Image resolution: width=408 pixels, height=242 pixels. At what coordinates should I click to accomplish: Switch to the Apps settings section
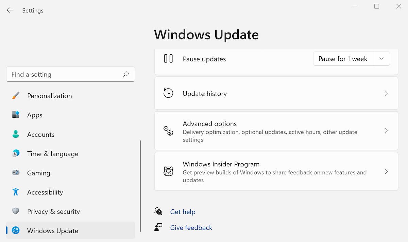(x=34, y=115)
